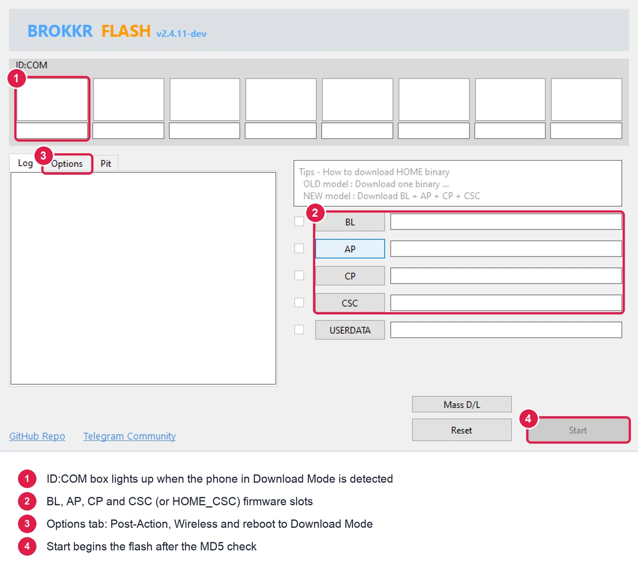Click the AP firmware button
The height and width of the screenshot is (574, 638).
pos(350,249)
